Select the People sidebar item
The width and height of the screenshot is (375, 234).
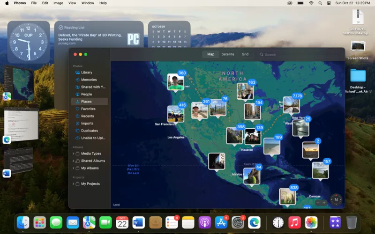[x=86, y=94]
